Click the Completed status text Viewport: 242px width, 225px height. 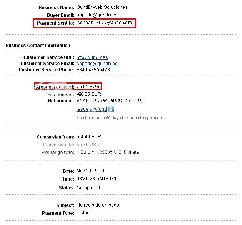coord(88,188)
